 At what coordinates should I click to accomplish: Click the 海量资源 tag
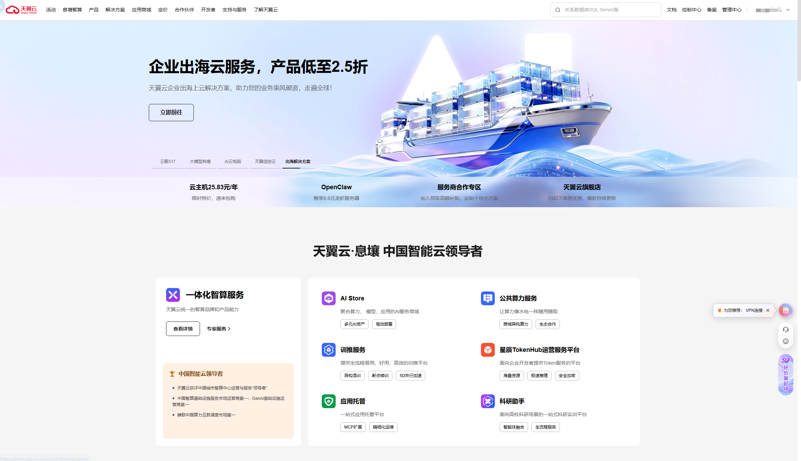pos(512,376)
